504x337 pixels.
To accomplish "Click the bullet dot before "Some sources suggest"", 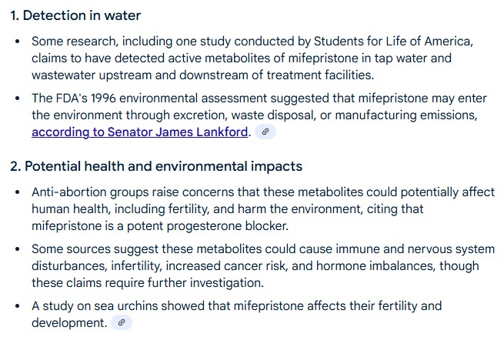I will [x=17, y=249].
